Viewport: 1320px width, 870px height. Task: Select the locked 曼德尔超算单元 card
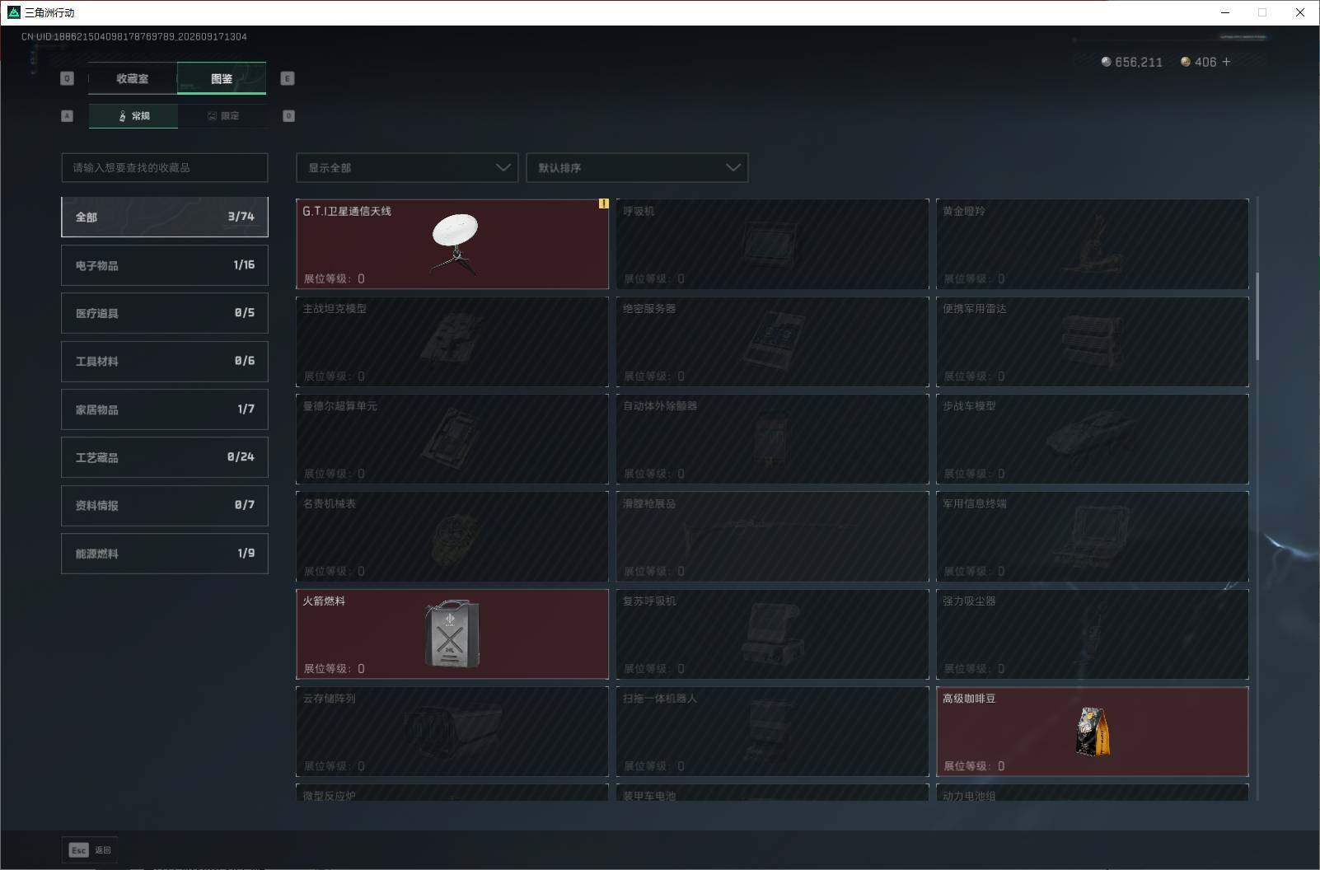coord(452,439)
